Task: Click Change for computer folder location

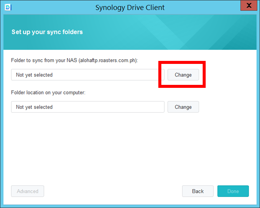Action: click(183, 107)
